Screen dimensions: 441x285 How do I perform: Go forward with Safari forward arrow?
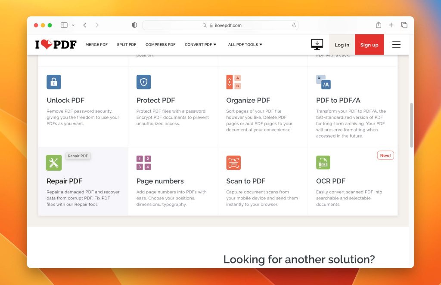(x=97, y=25)
